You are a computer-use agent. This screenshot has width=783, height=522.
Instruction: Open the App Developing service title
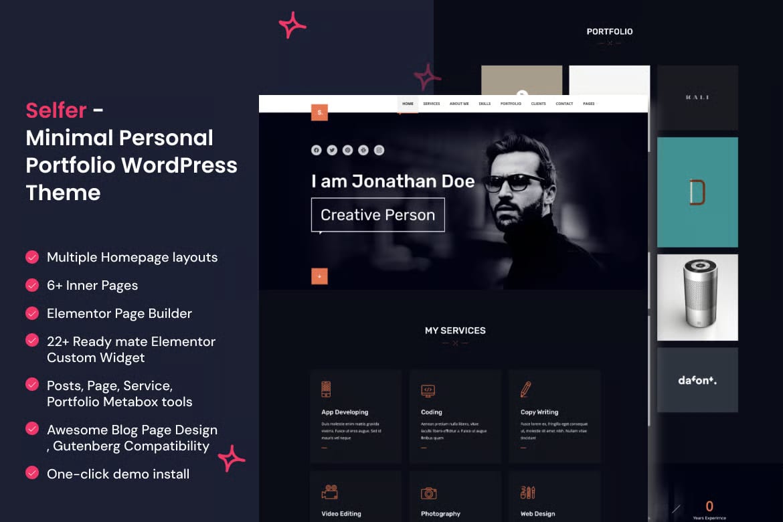[x=345, y=412]
